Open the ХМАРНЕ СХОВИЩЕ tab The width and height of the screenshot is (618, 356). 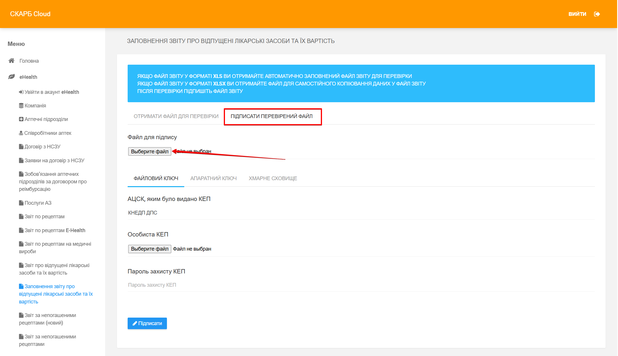point(273,178)
